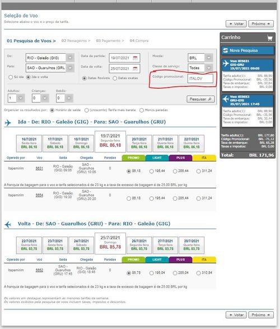Click the top Próximo button
The image size is (280, 329).
point(261,24)
